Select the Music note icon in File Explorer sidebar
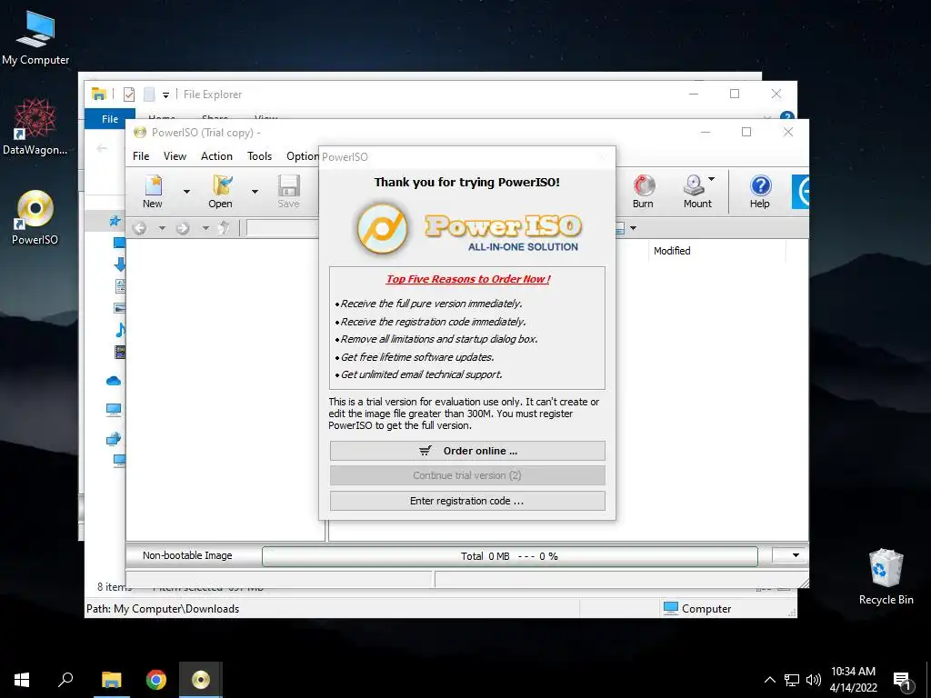The width and height of the screenshot is (931, 698). click(x=120, y=330)
